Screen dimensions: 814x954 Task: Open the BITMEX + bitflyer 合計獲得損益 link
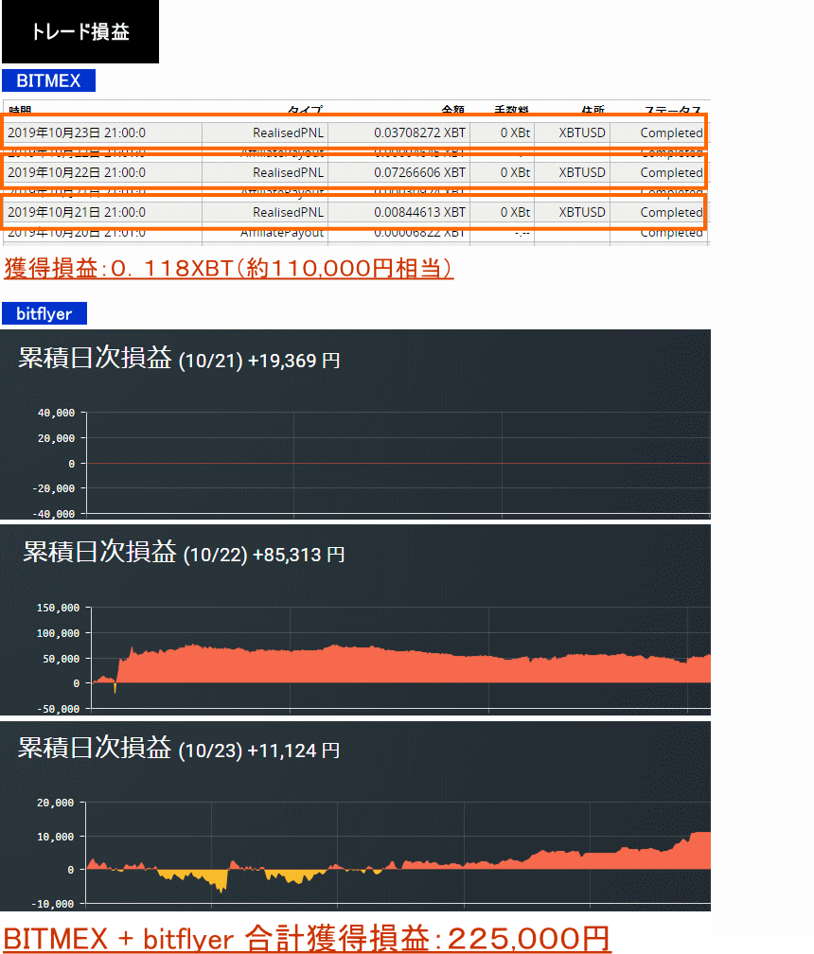pos(307,938)
